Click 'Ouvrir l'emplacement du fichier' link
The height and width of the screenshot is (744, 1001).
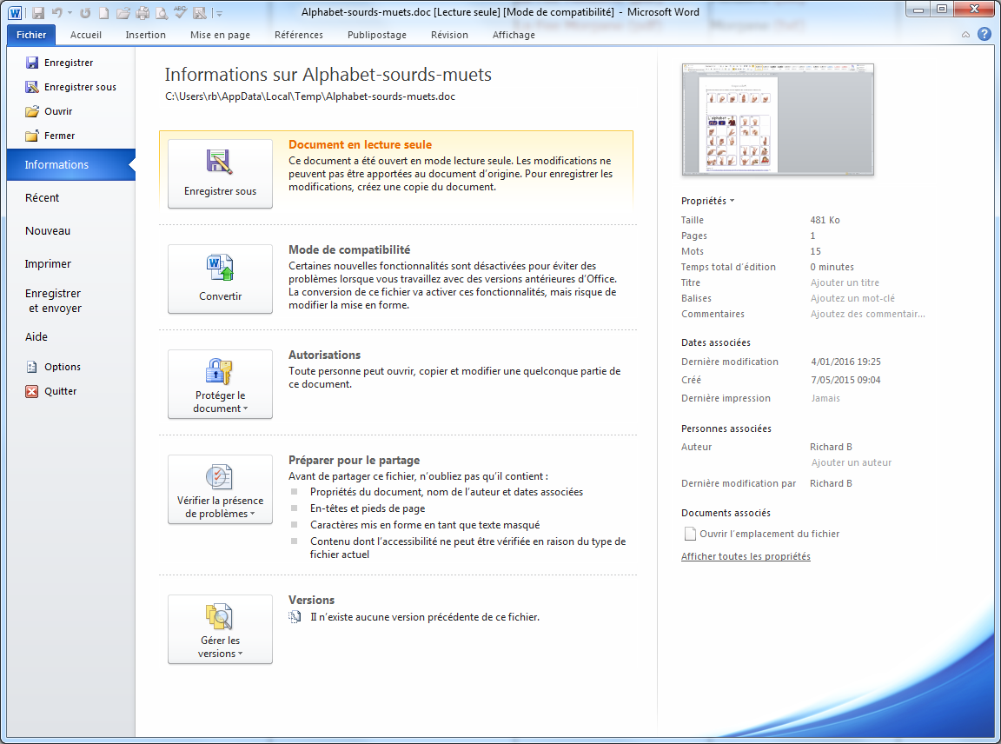[x=769, y=534]
